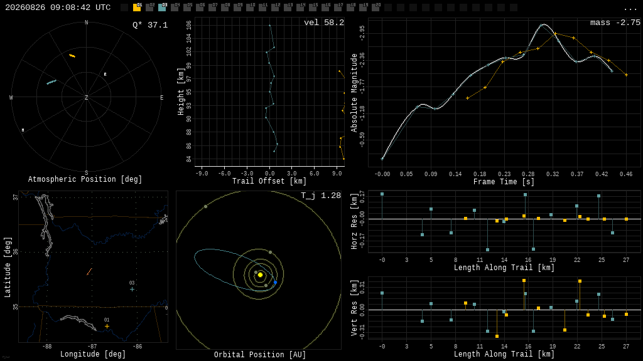Viewport: 643px width, 361px height.
Task: Toggle the teal station 03 indicator
Action: pos(162,8)
